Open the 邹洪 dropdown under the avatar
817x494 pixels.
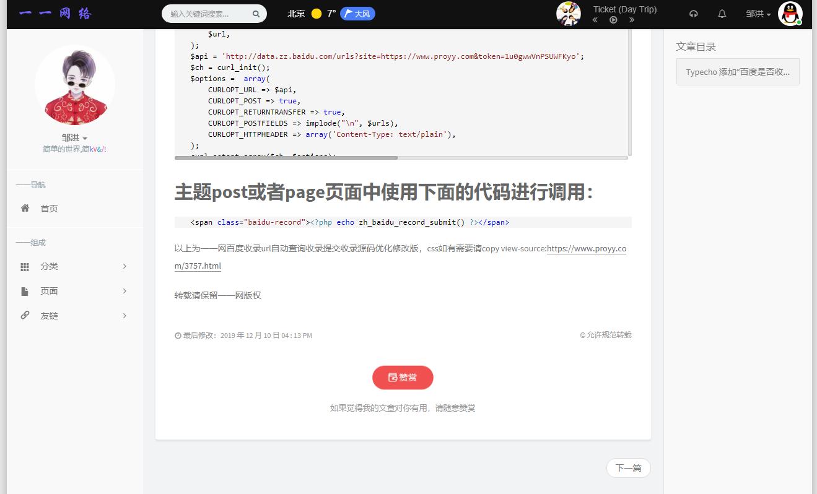(x=74, y=138)
